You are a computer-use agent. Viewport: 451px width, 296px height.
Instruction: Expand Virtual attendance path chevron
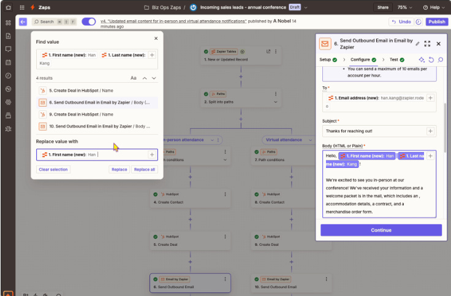click(x=310, y=140)
